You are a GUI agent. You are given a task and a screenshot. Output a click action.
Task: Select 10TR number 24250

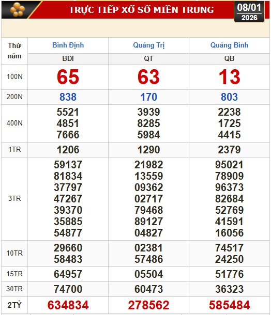[229, 259]
